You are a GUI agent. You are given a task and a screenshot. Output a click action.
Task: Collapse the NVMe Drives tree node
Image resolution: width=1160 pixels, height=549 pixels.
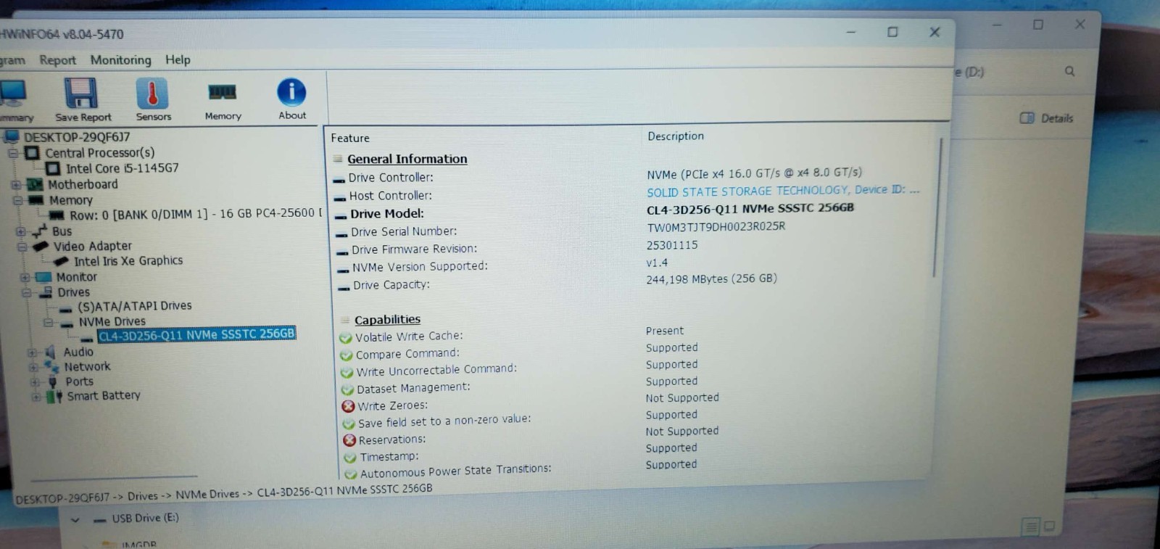(x=47, y=323)
